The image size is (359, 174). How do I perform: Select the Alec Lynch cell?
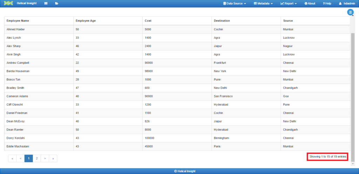click(39, 38)
